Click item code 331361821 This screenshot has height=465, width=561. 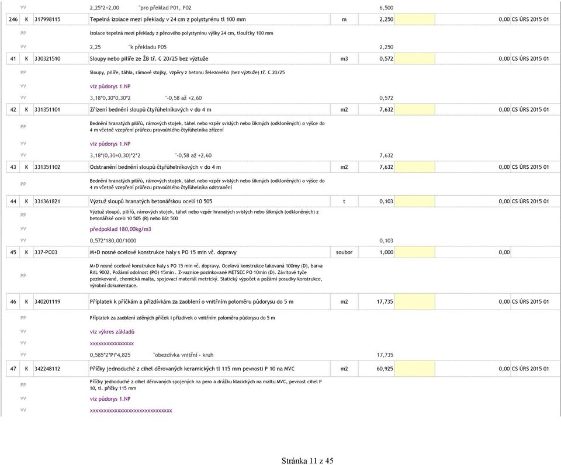pos(47,202)
